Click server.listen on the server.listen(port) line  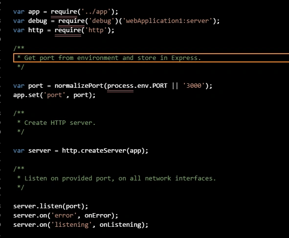pos(38,206)
